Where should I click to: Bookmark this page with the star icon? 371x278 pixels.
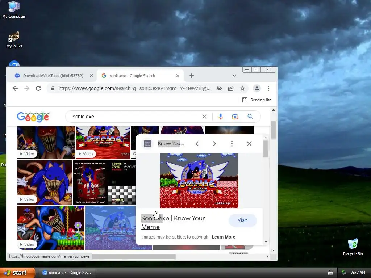(x=242, y=88)
